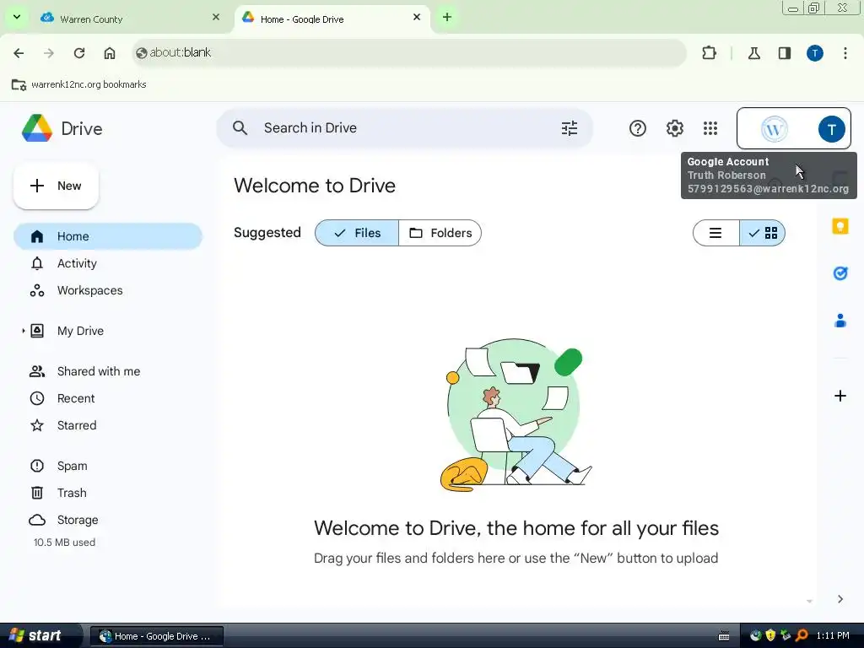The image size is (864, 648).
Task: Open Google Keep side panel icon
Action: coord(840,226)
